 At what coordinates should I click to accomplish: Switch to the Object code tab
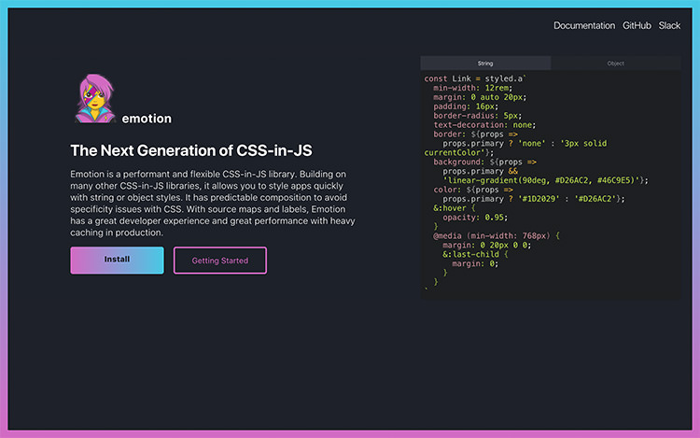[x=616, y=63]
